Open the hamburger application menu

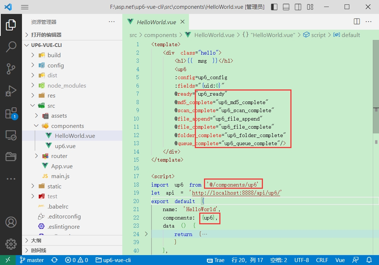click(x=25, y=7)
